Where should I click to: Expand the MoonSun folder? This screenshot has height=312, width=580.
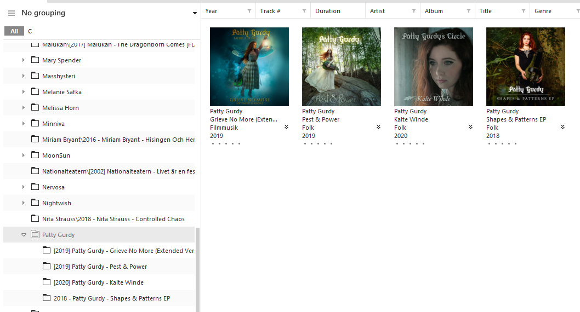click(x=24, y=155)
